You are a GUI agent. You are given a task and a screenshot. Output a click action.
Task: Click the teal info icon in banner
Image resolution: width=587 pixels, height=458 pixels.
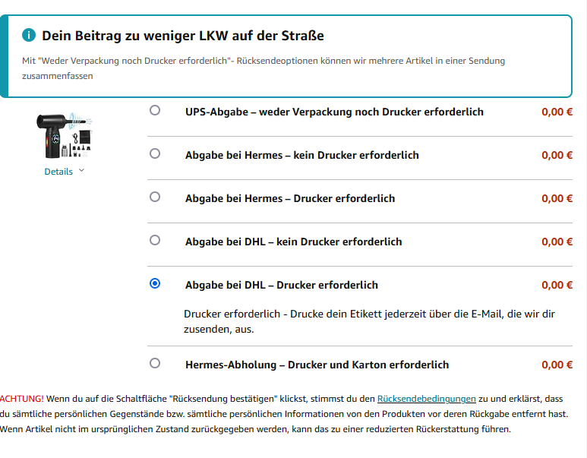(x=29, y=35)
